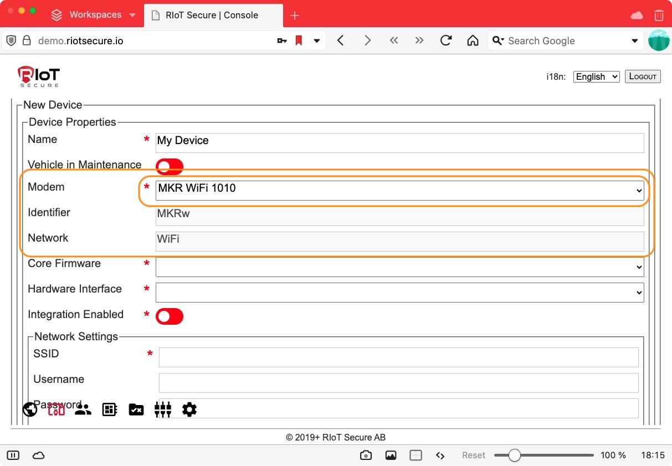Click the connector plugs interface icon
This screenshot has height=466, width=672.
[x=163, y=409]
